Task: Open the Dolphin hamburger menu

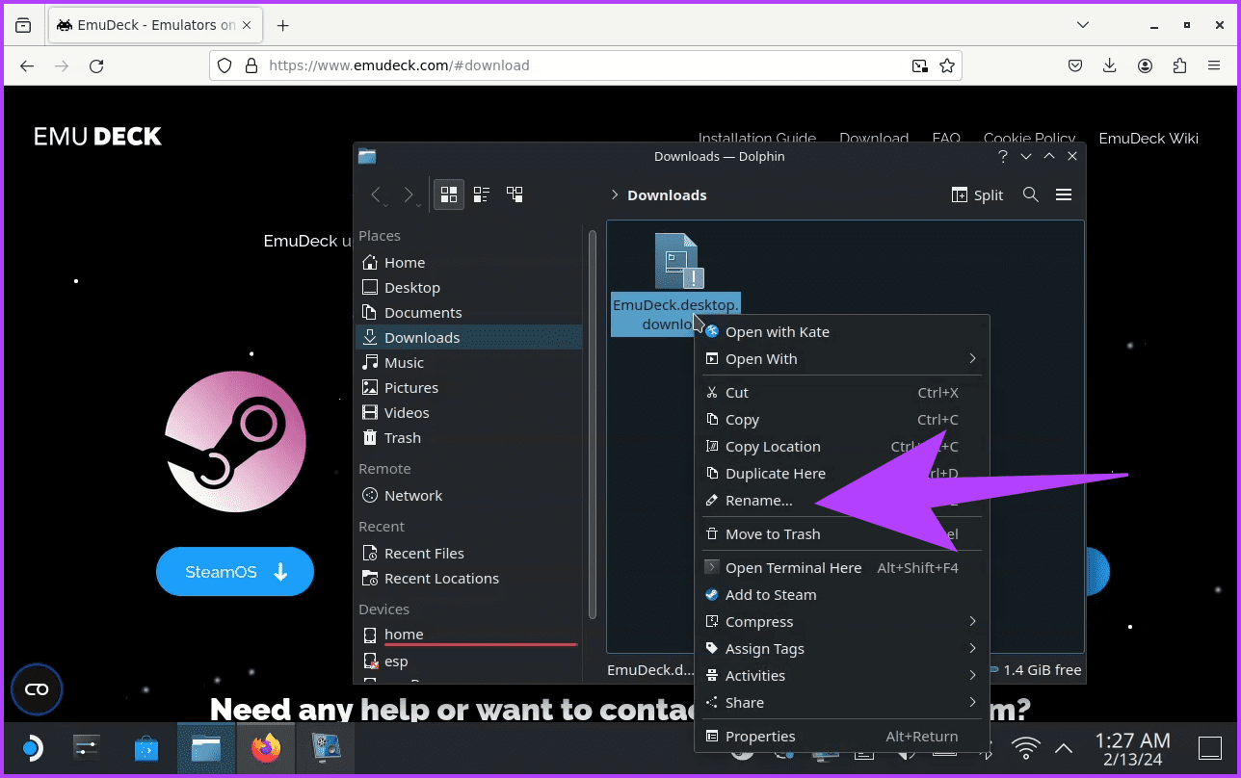Action: pos(1064,194)
